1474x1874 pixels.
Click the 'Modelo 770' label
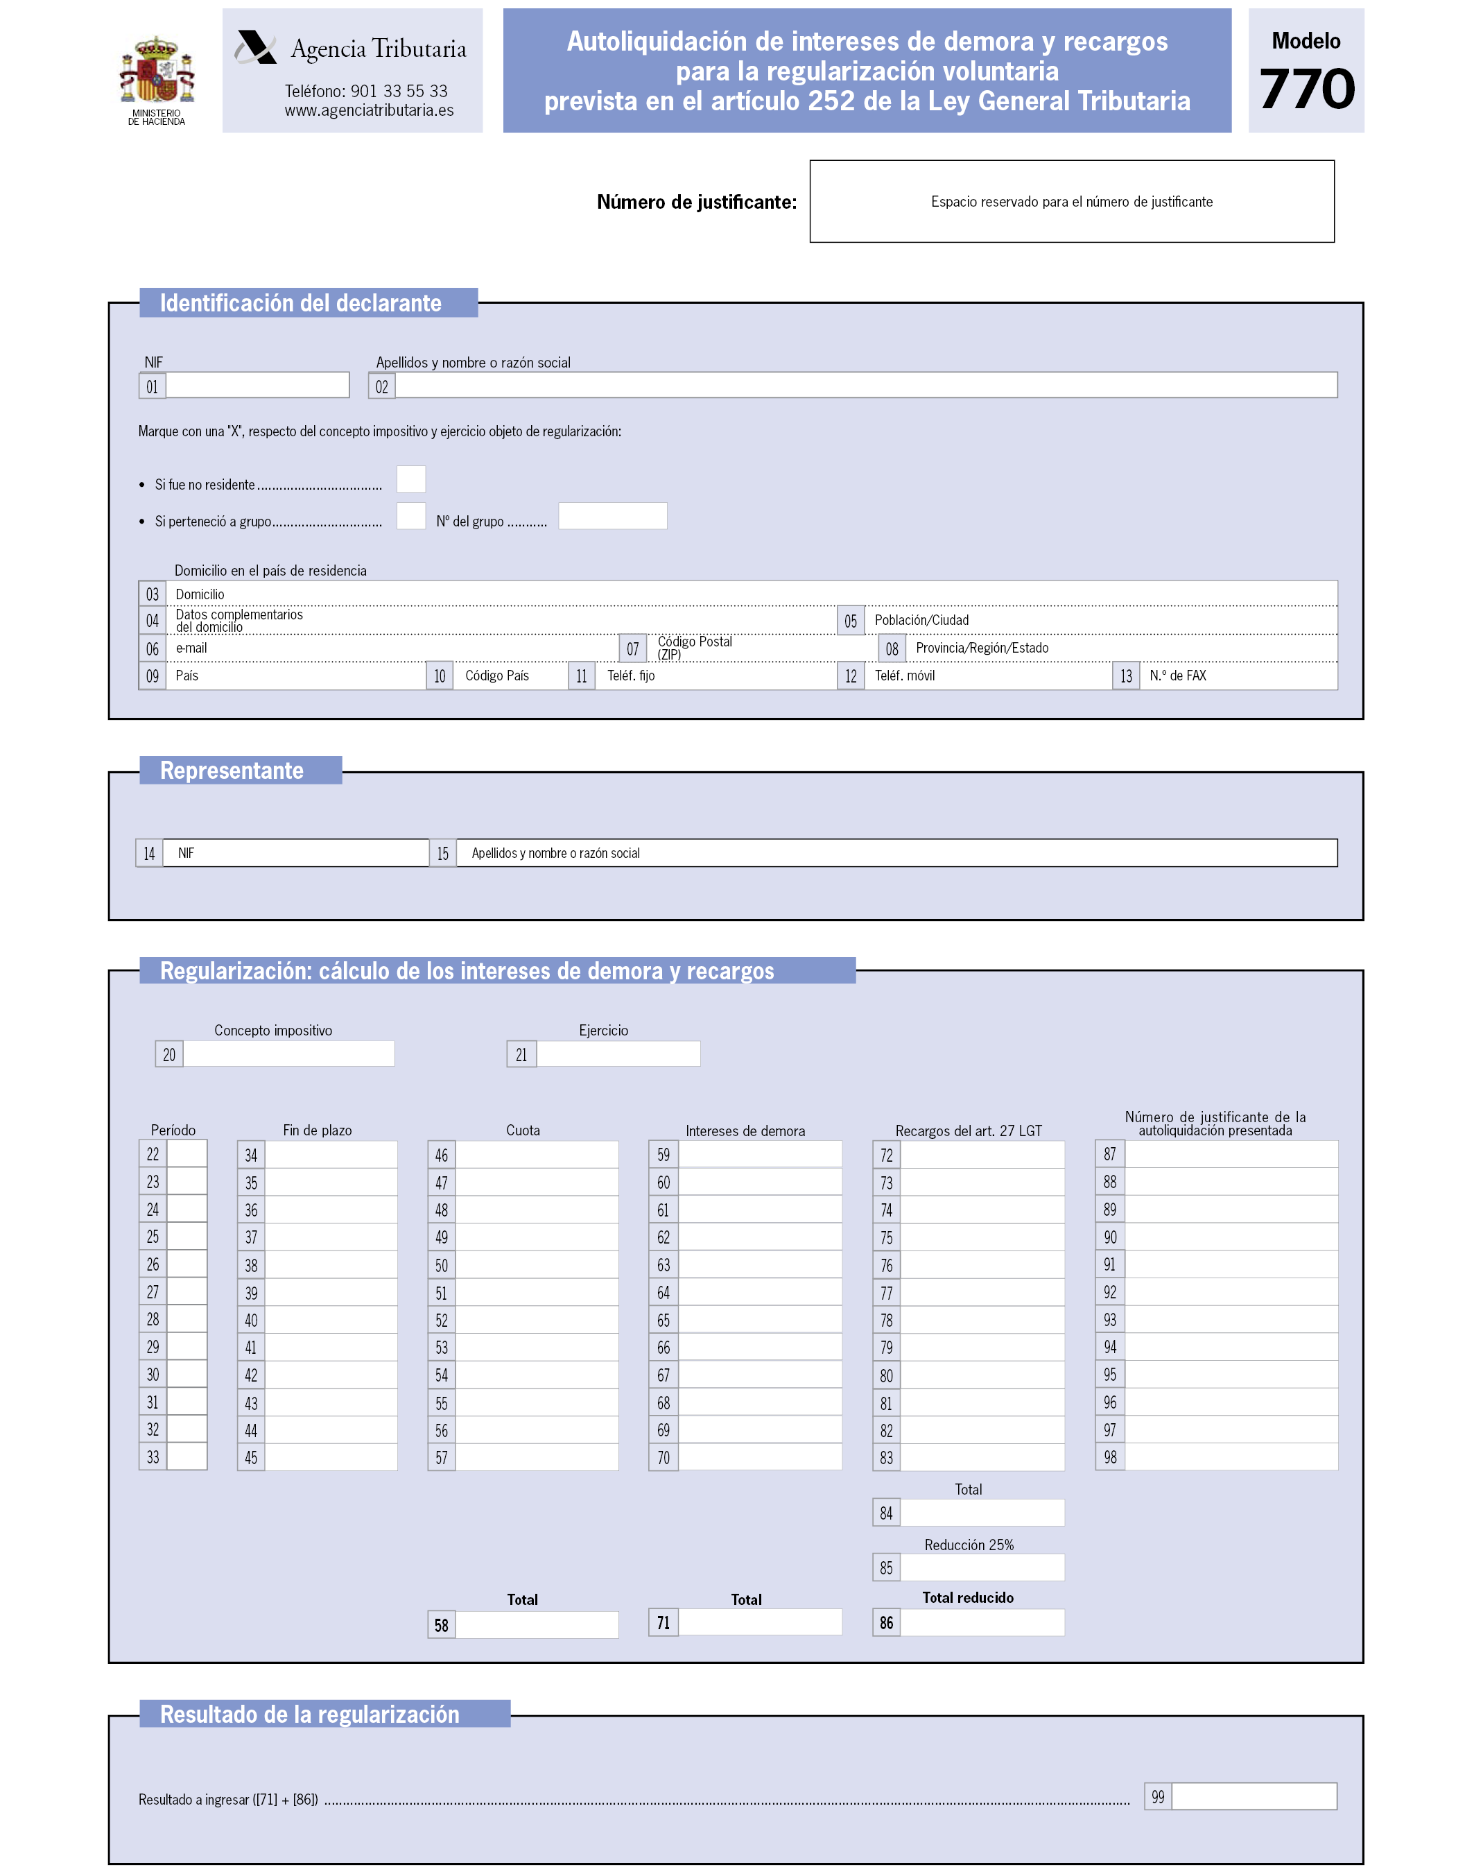(1307, 71)
